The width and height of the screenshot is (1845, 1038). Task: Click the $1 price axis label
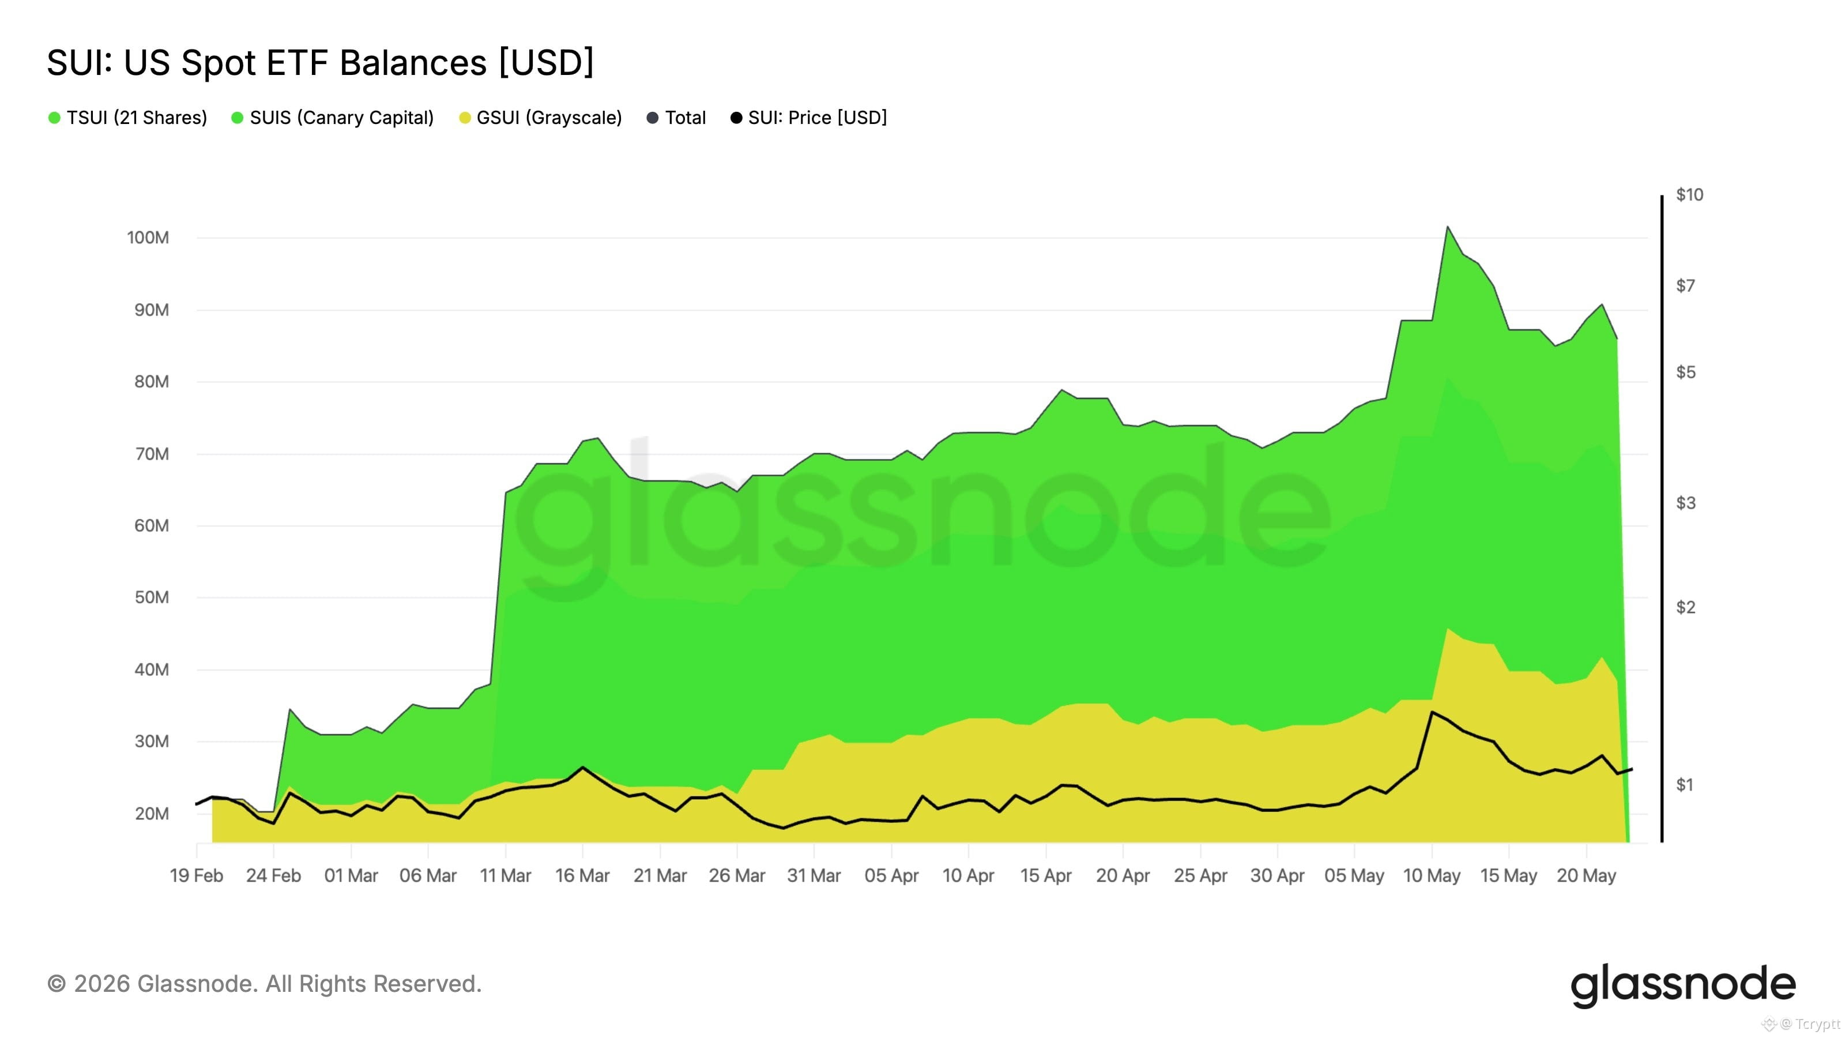click(1686, 785)
